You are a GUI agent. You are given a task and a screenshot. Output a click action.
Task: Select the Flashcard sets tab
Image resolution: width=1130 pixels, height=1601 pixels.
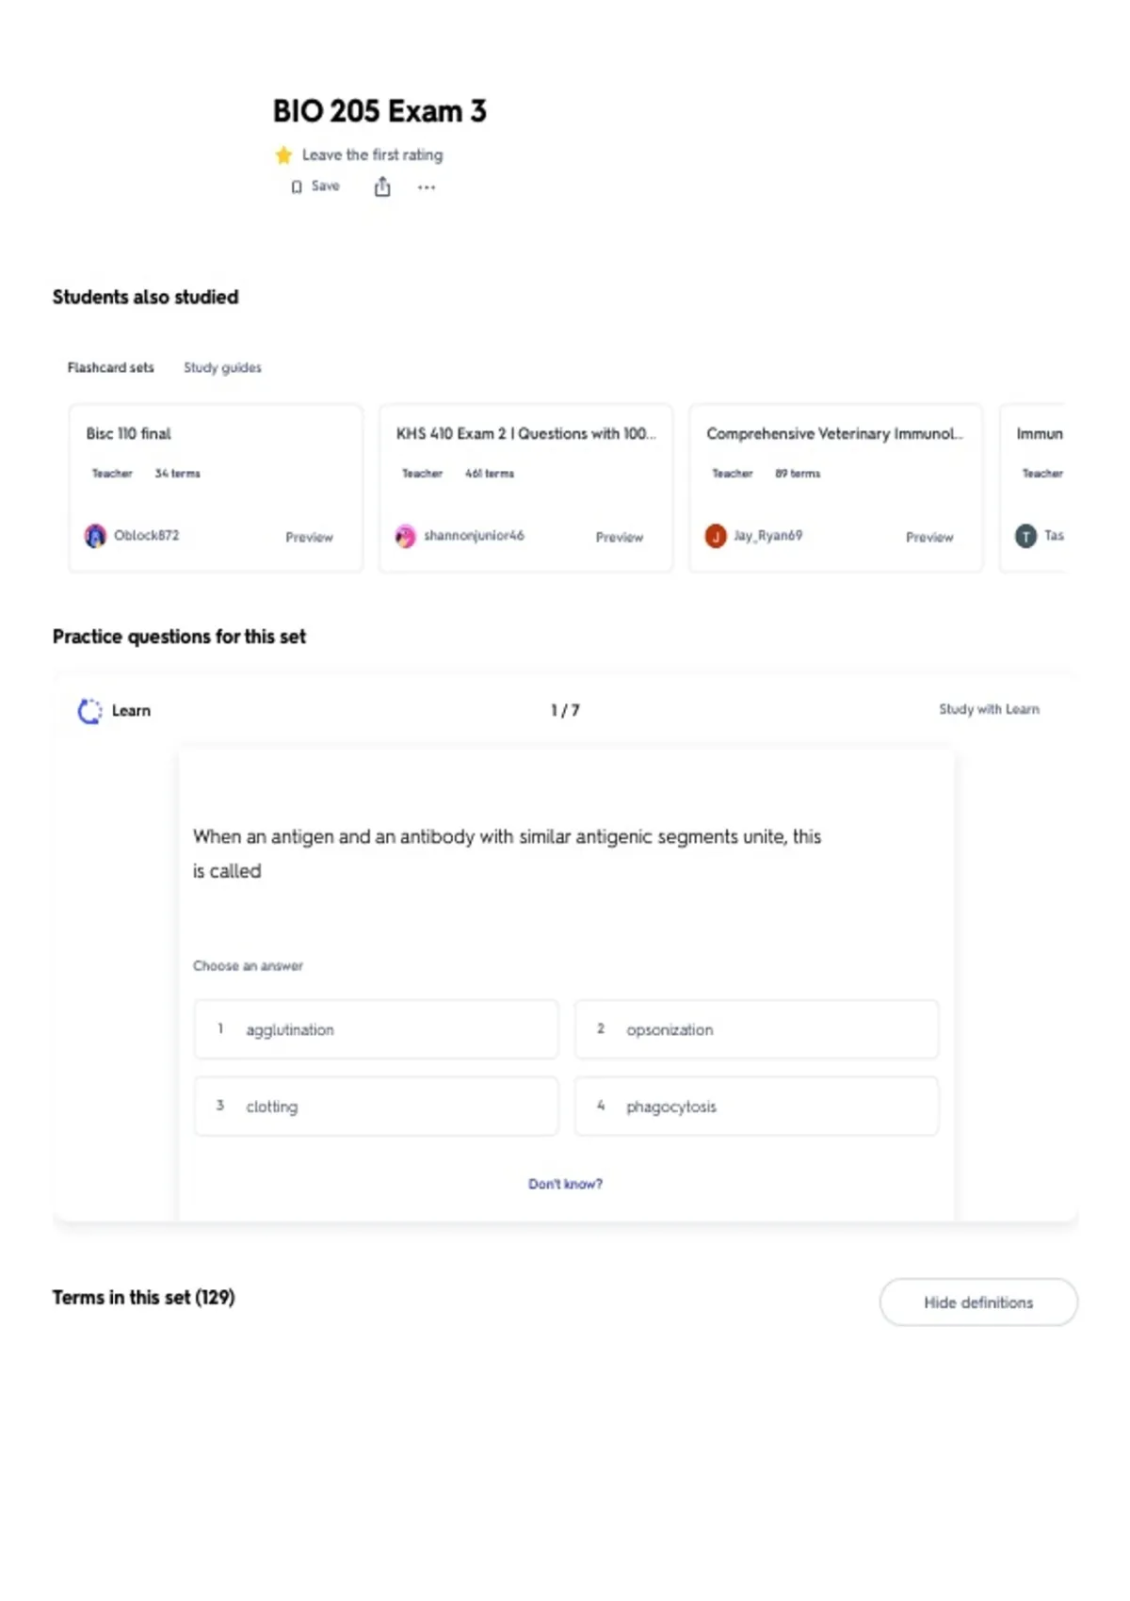[110, 367]
